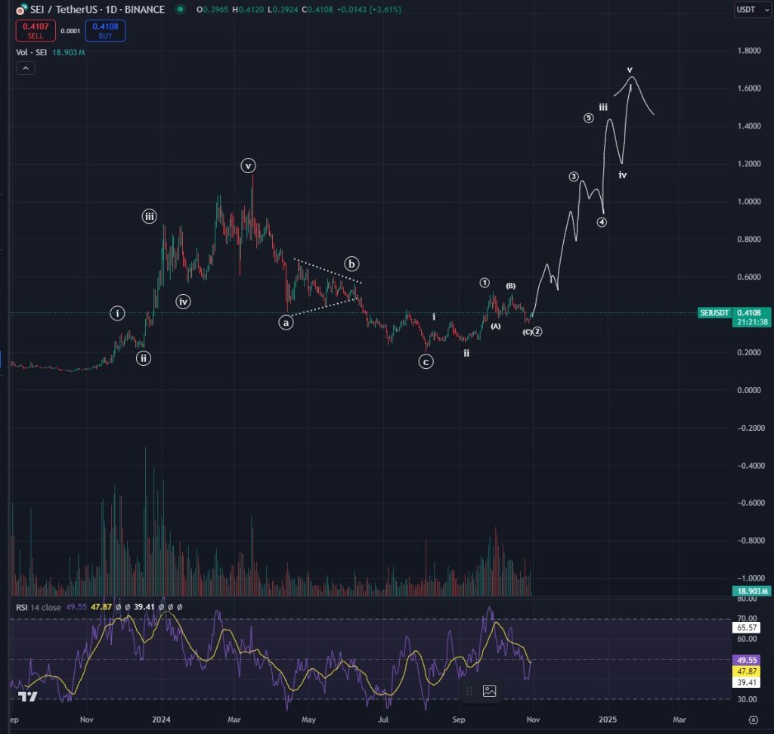Click the floating toolbar drag handle dots
The image size is (774, 734).
point(469,691)
